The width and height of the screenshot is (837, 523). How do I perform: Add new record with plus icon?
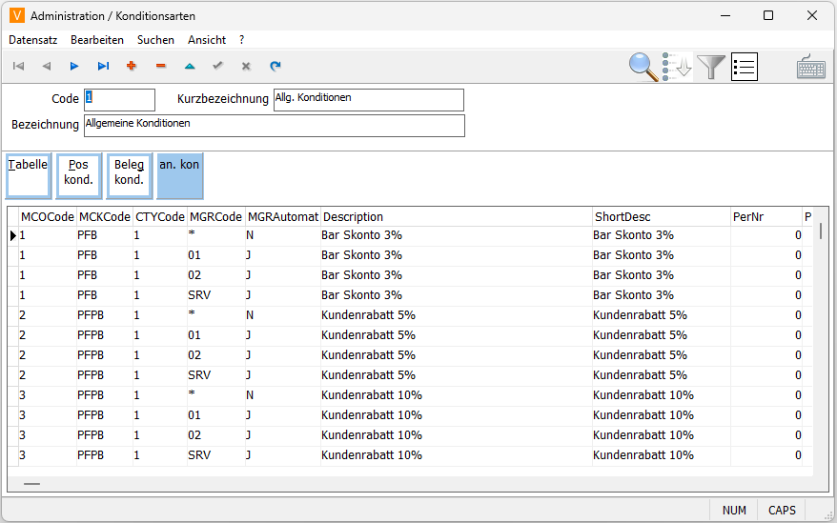point(132,67)
